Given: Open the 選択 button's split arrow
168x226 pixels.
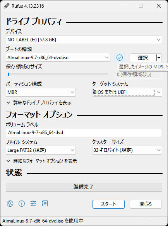Looking at the screenshot, I should tap(159, 58).
